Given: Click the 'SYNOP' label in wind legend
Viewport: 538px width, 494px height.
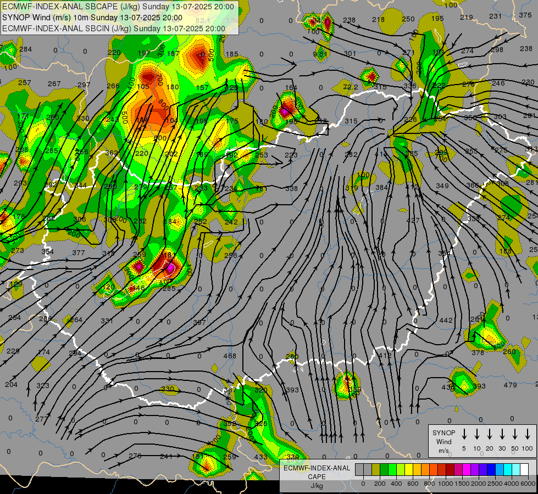Looking at the screenshot, I should 443,433.
